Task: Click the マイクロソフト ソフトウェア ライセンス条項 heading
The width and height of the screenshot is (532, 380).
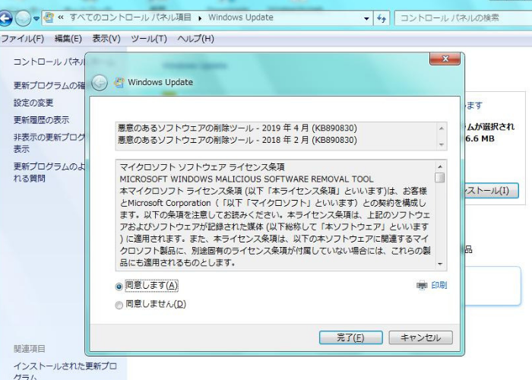Action: [202, 167]
